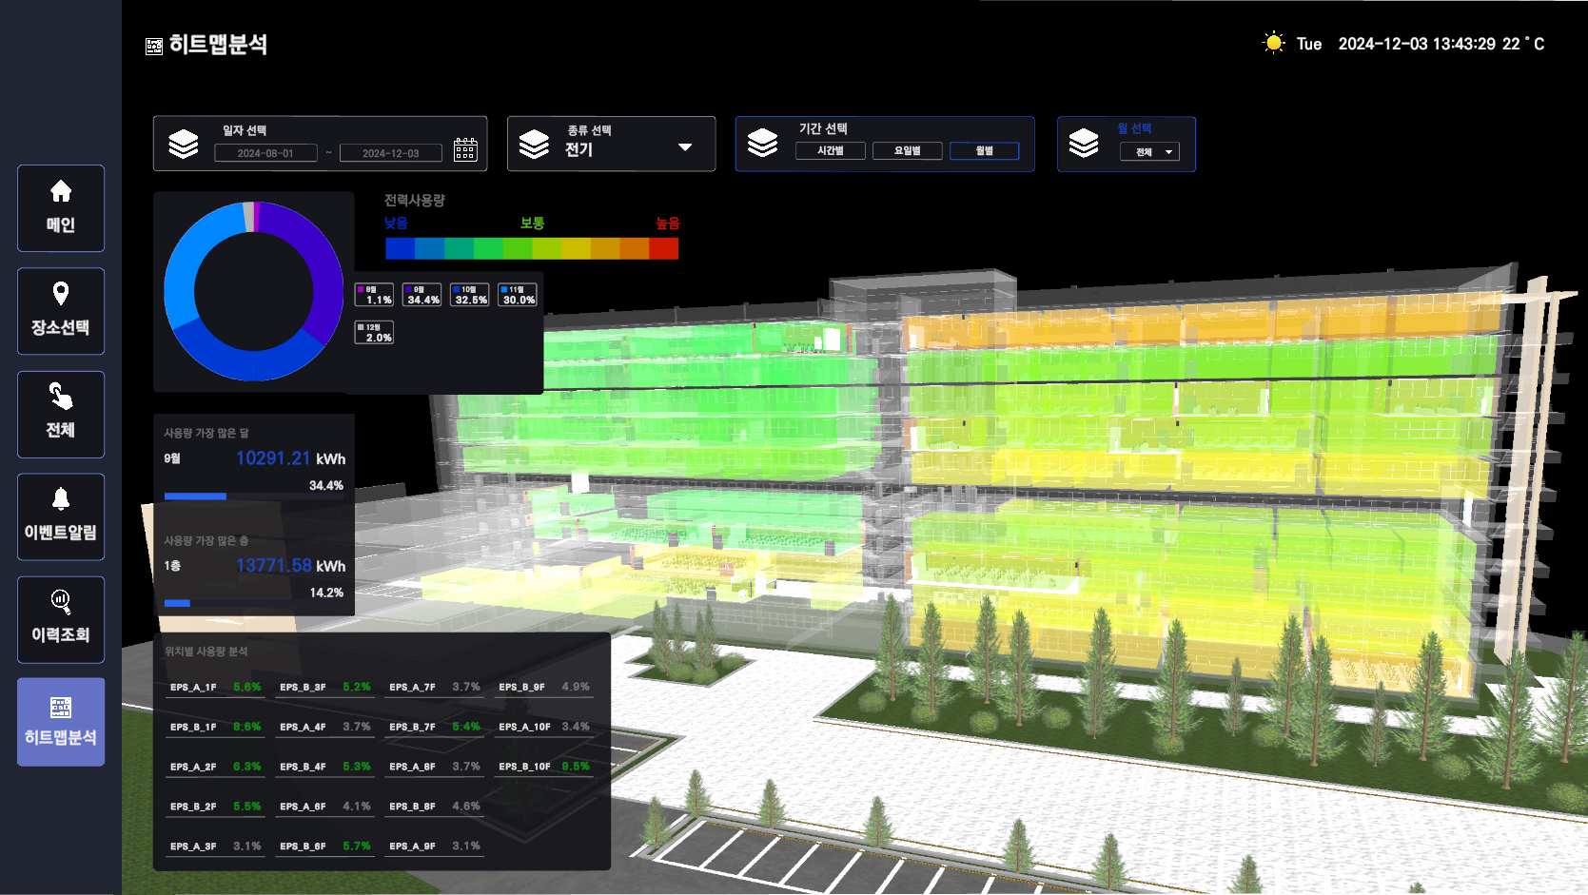Click the start date field 2024-08-01
Screen dimensions: 1588x895
point(265,153)
